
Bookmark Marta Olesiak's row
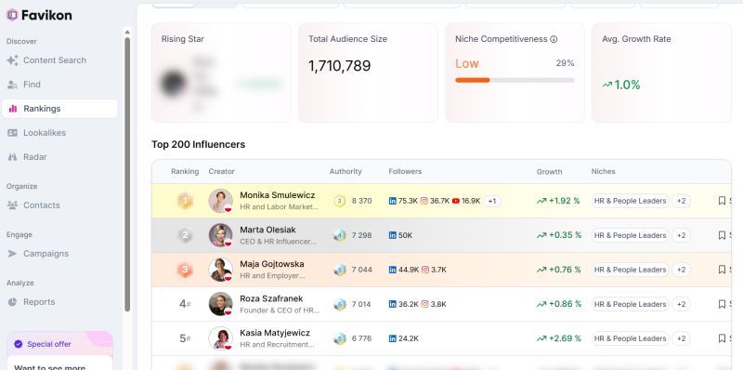point(722,235)
